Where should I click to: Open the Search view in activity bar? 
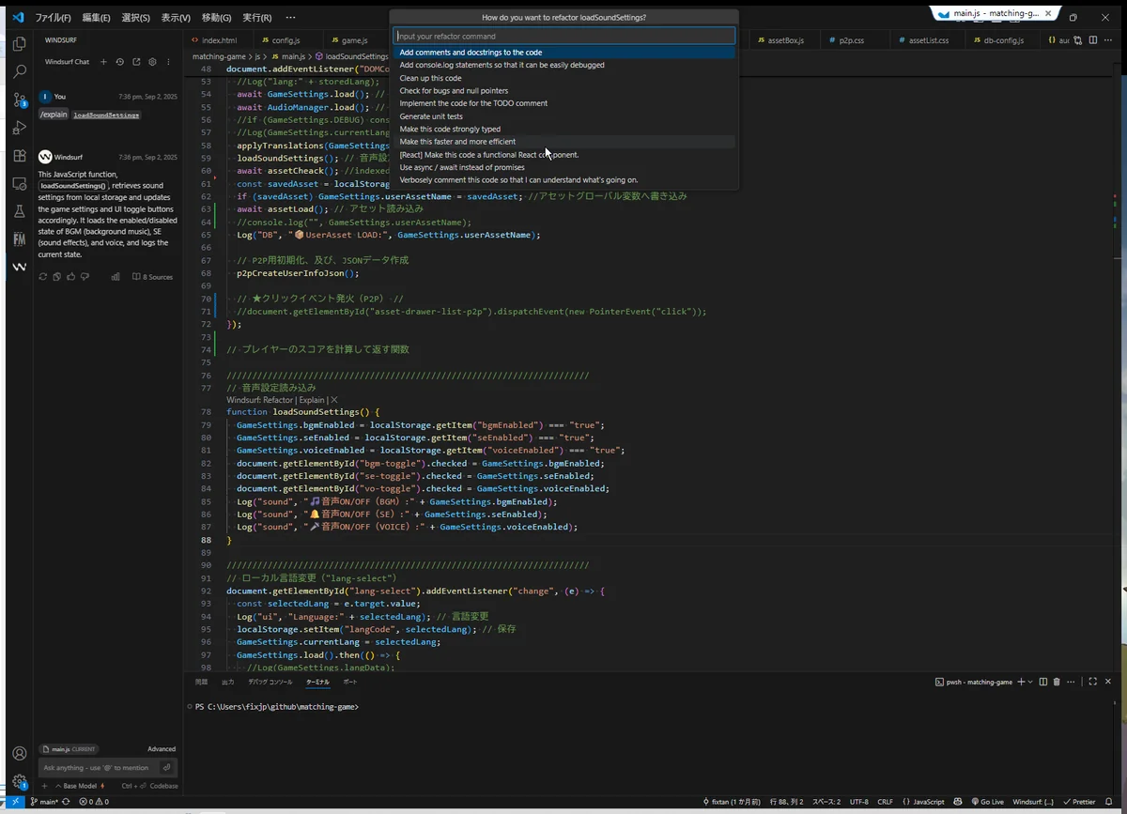pyautogui.click(x=19, y=71)
